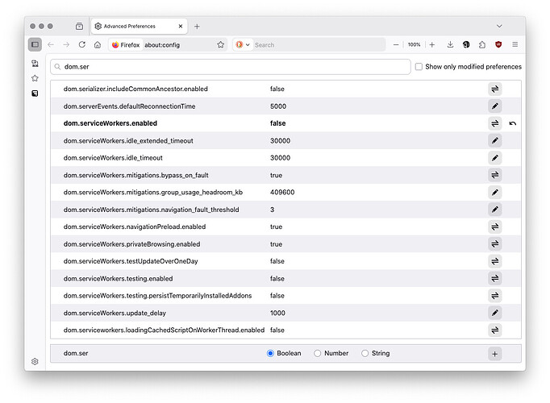Click the value 409600
550x403 pixels.
pyautogui.click(x=282, y=192)
